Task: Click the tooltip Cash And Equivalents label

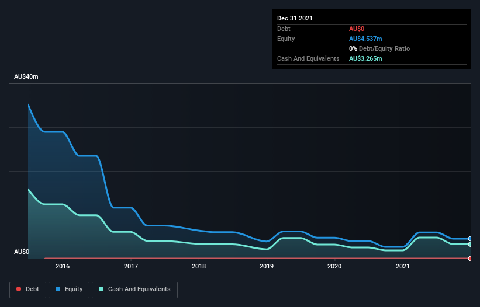Action: tap(308, 58)
